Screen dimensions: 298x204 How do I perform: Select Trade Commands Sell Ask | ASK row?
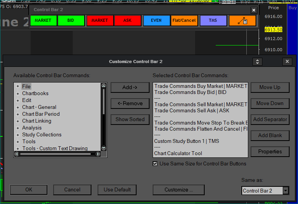click(200, 110)
